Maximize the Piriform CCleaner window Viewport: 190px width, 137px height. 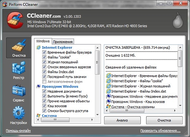tap(169, 3)
